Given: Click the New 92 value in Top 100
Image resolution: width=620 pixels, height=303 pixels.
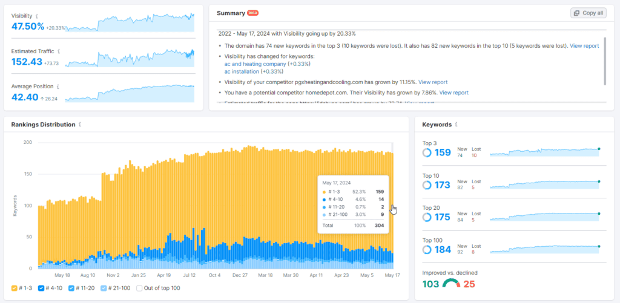Looking at the screenshot, I should [x=460, y=252].
